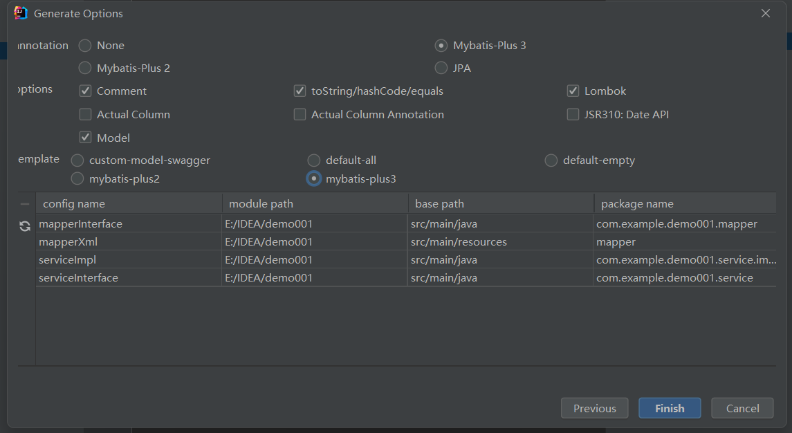
Task: Click the config name column header
Action: [129, 204]
